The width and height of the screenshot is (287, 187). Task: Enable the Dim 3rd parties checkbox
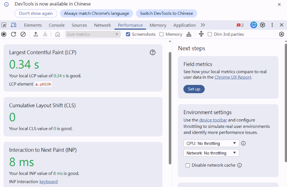tap(210, 34)
